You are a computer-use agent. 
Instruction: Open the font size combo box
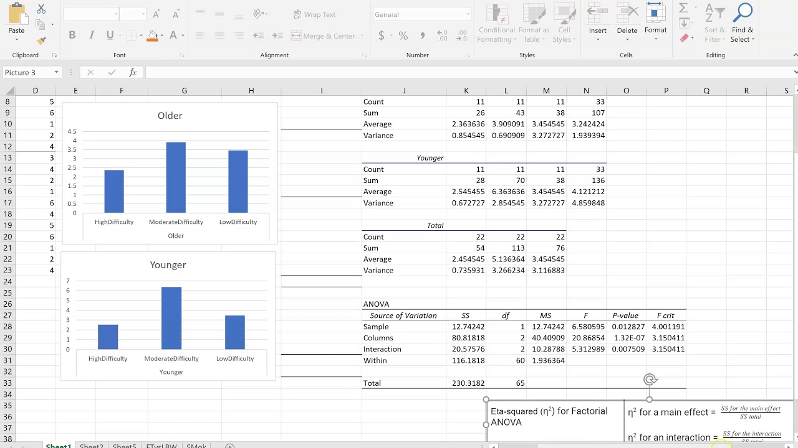(x=132, y=14)
